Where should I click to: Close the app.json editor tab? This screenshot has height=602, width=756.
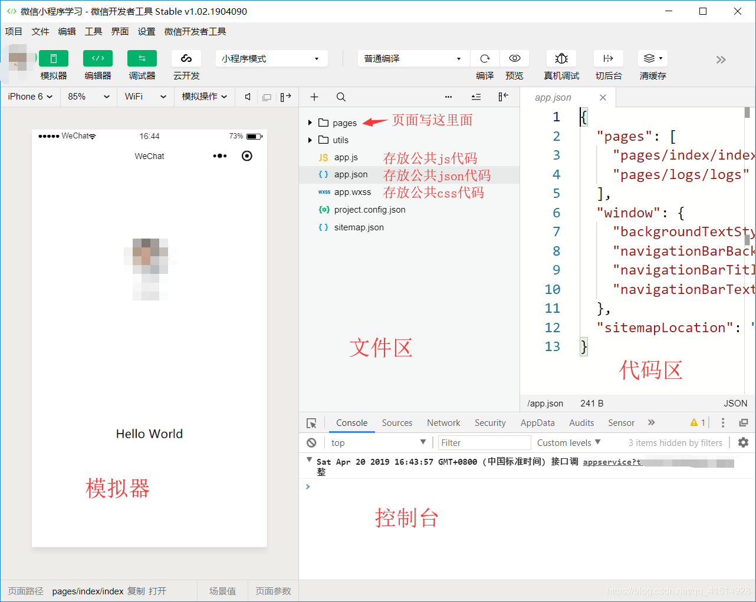coord(603,97)
